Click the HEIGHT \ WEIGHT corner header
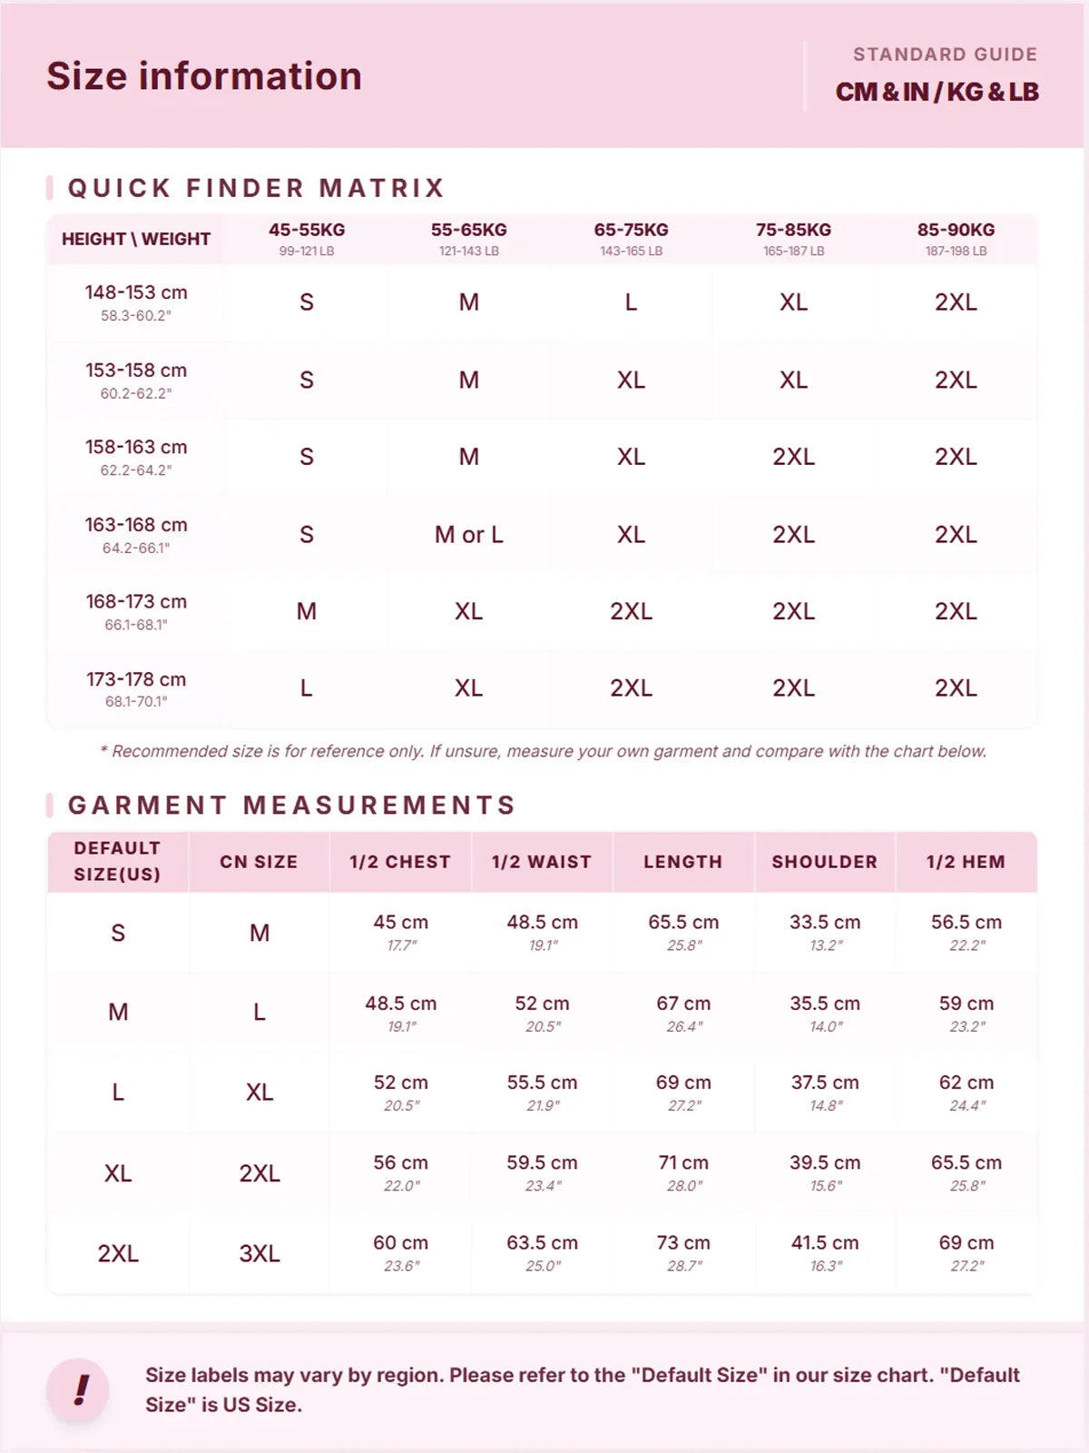This screenshot has height=1453, width=1089. click(136, 239)
